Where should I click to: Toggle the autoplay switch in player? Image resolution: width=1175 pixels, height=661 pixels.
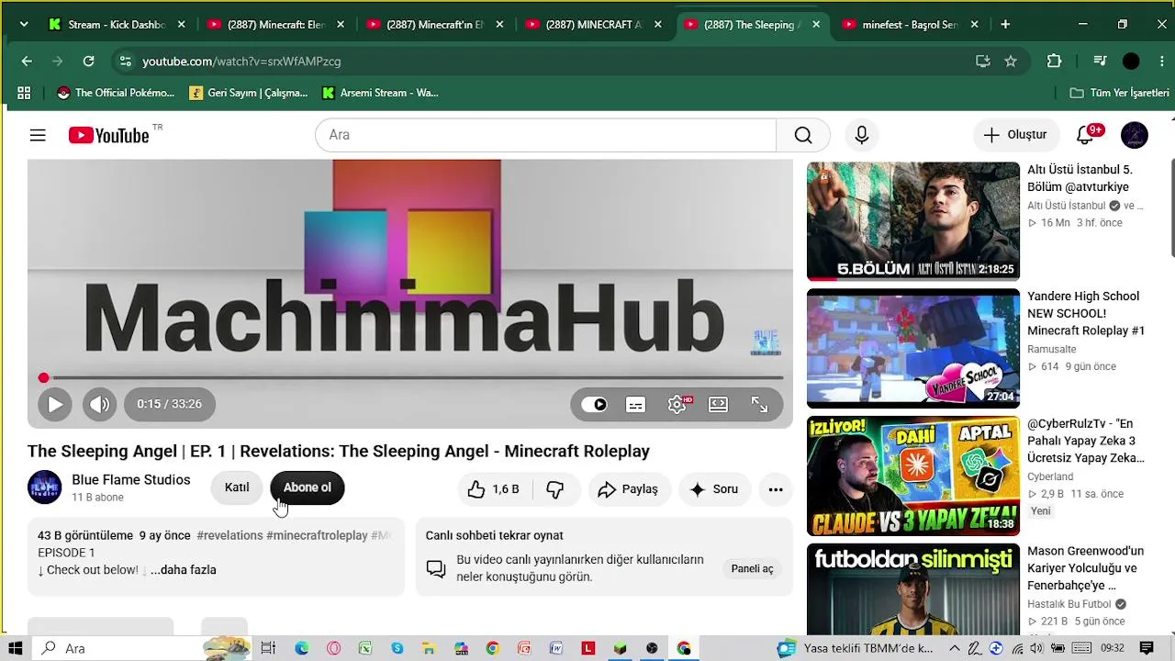tap(595, 404)
